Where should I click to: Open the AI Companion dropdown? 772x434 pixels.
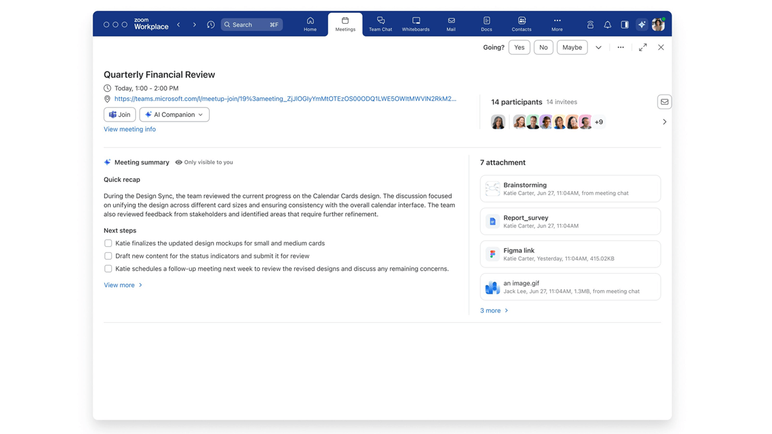tap(174, 114)
